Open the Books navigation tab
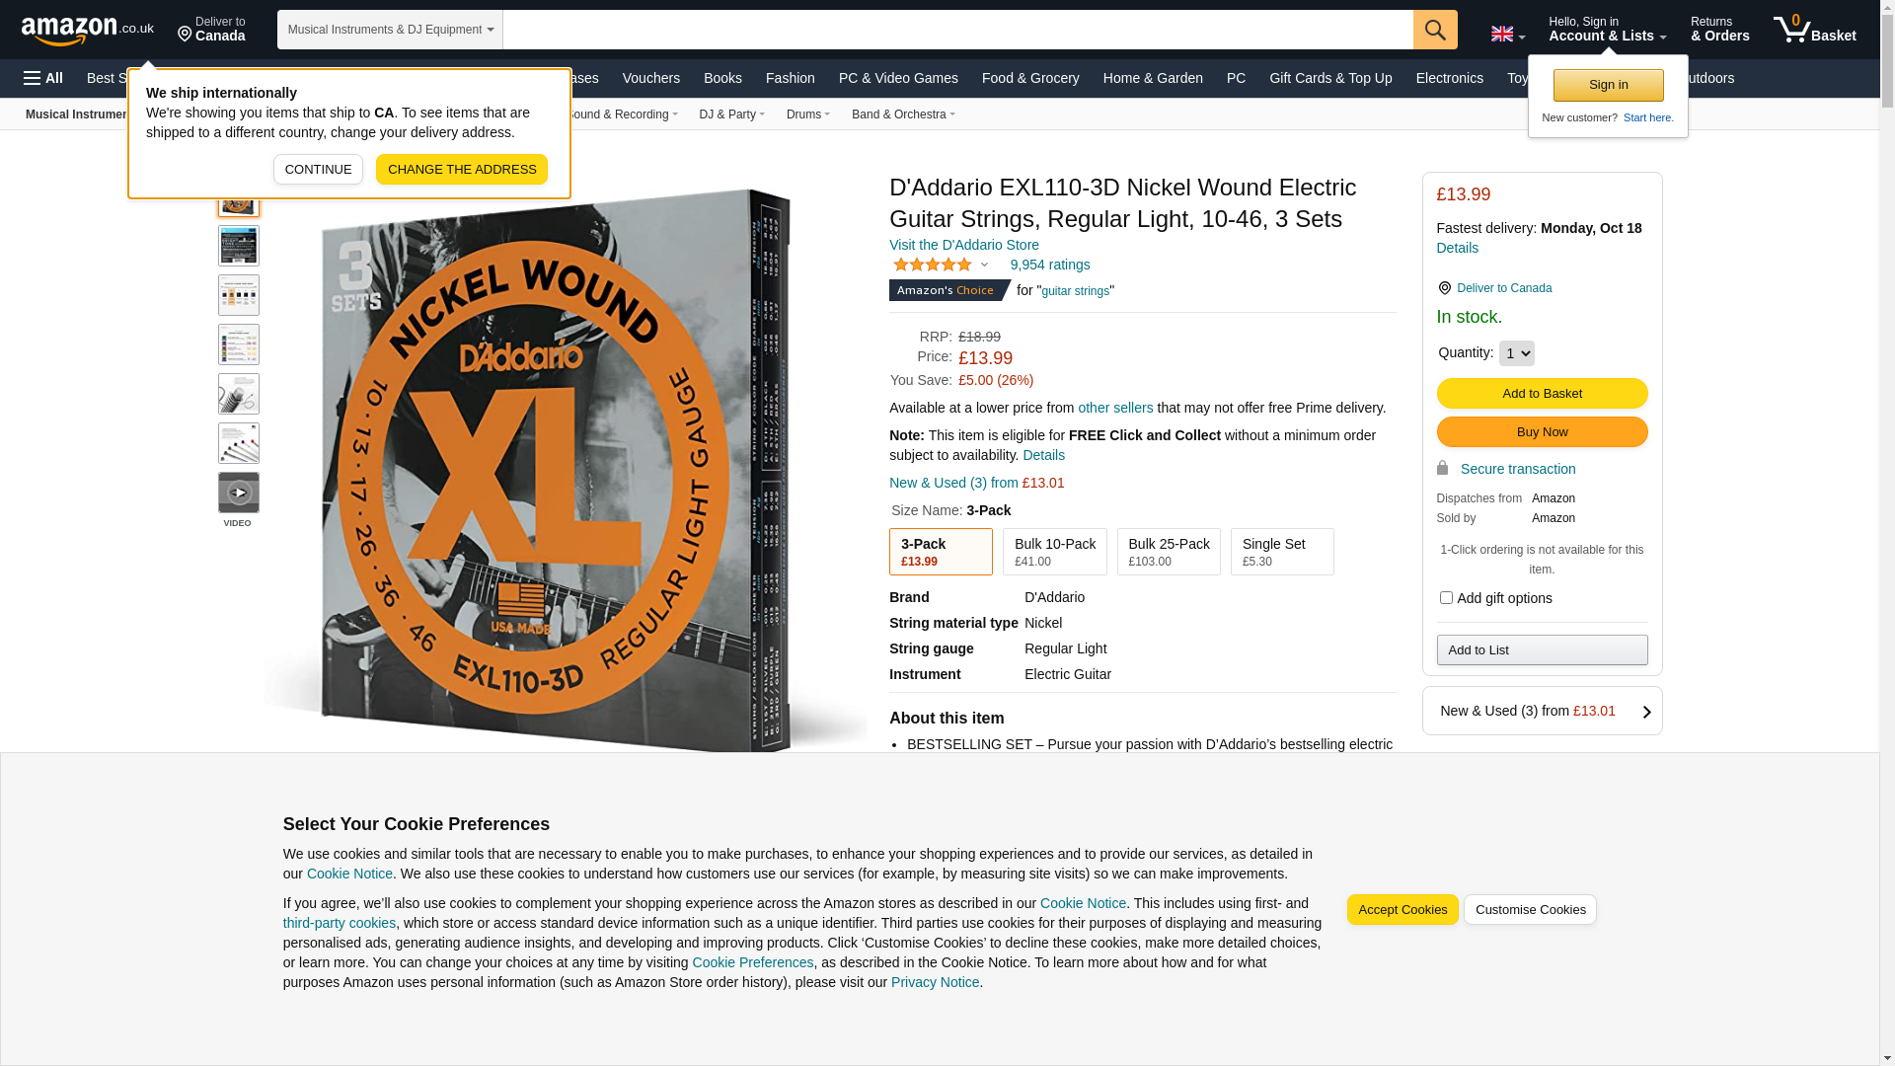The height and width of the screenshot is (1066, 1895). point(722,78)
